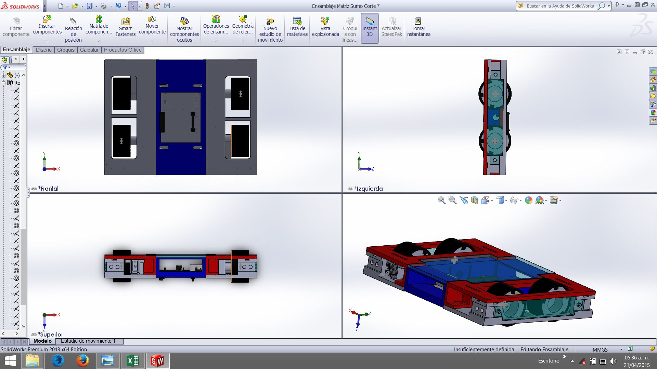This screenshot has width=657, height=369.
Task: Click the Save floppy disk icon
Action: click(x=90, y=6)
